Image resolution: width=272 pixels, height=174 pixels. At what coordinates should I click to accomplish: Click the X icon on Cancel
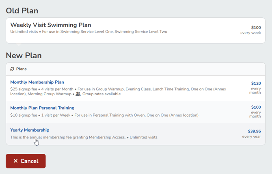pyautogui.click(x=16, y=161)
